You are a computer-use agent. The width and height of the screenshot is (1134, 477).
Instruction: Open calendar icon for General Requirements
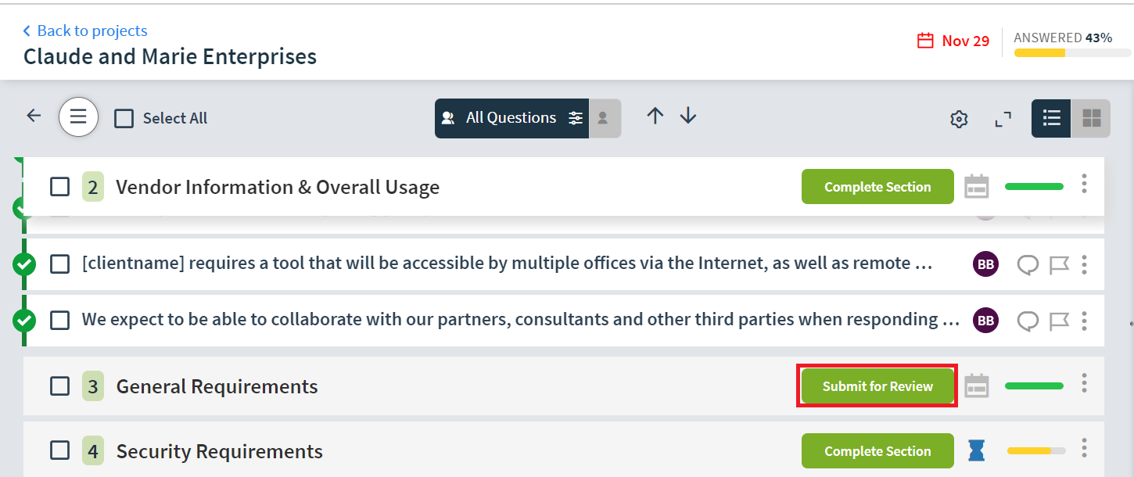977,386
